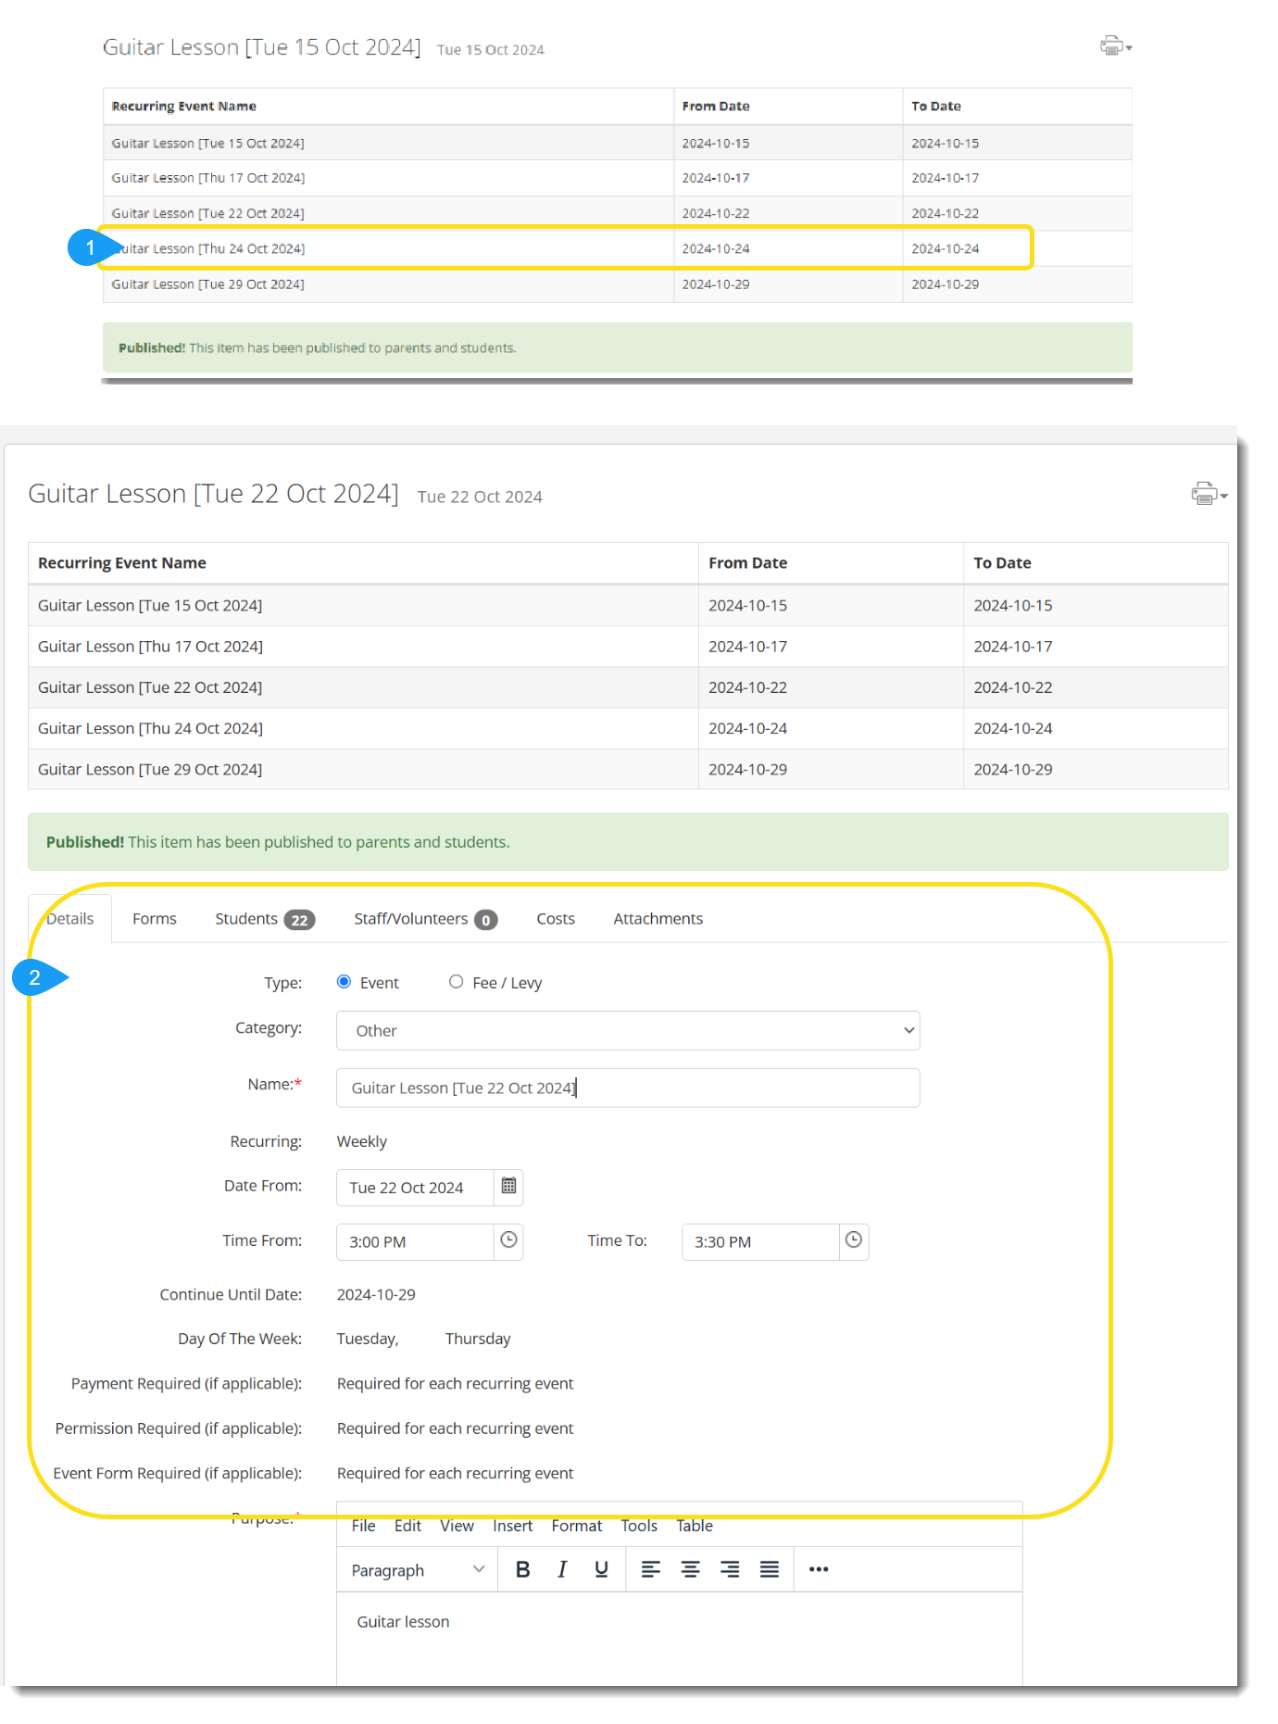Screen dimensions: 1278x1724
Task: Click the Name input field
Action: click(x=628, y=1088)
